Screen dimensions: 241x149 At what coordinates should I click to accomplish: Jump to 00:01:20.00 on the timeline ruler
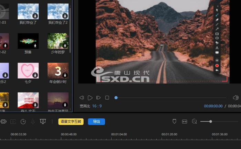(169, 134)
